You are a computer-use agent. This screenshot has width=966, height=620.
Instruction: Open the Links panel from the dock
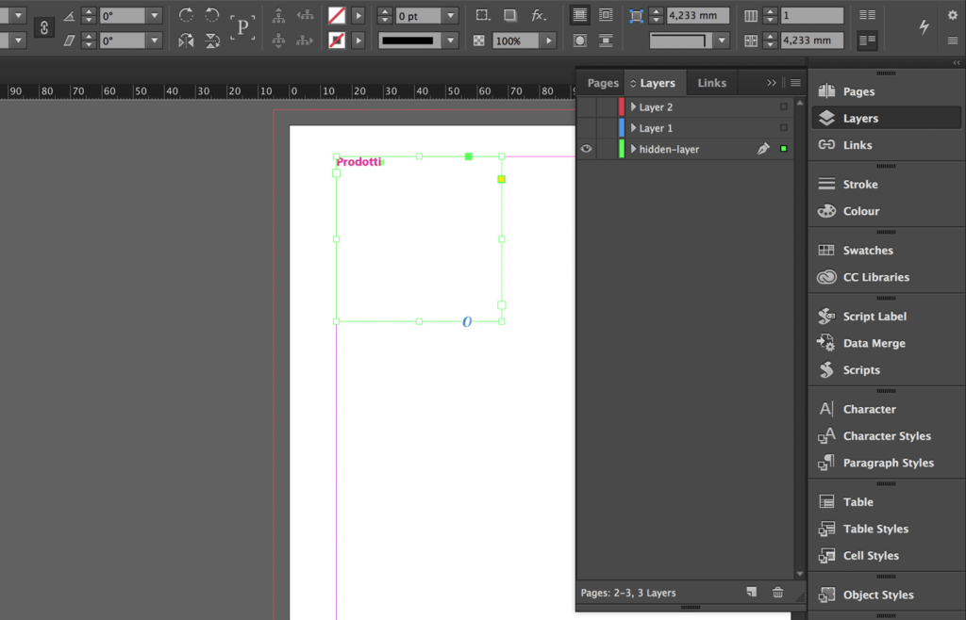886,144
